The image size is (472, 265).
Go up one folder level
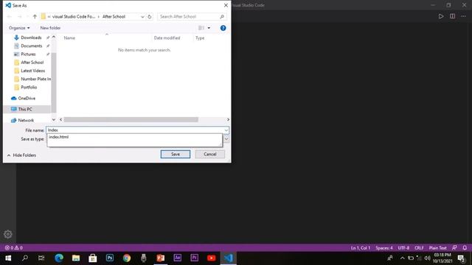point(35,16)
